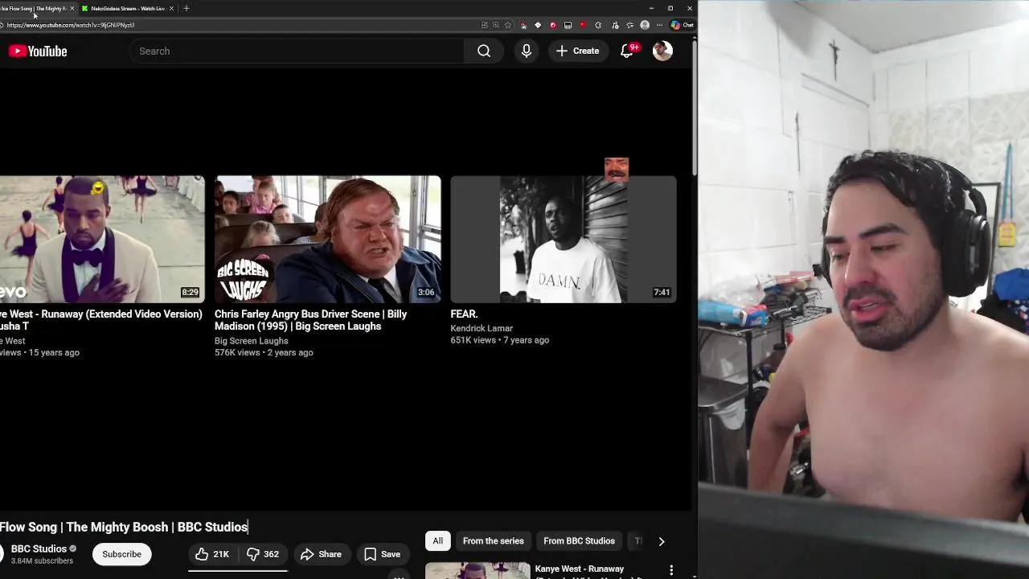
Task: Open more options for sidebar Kanye West video
Action: (671, 570)
